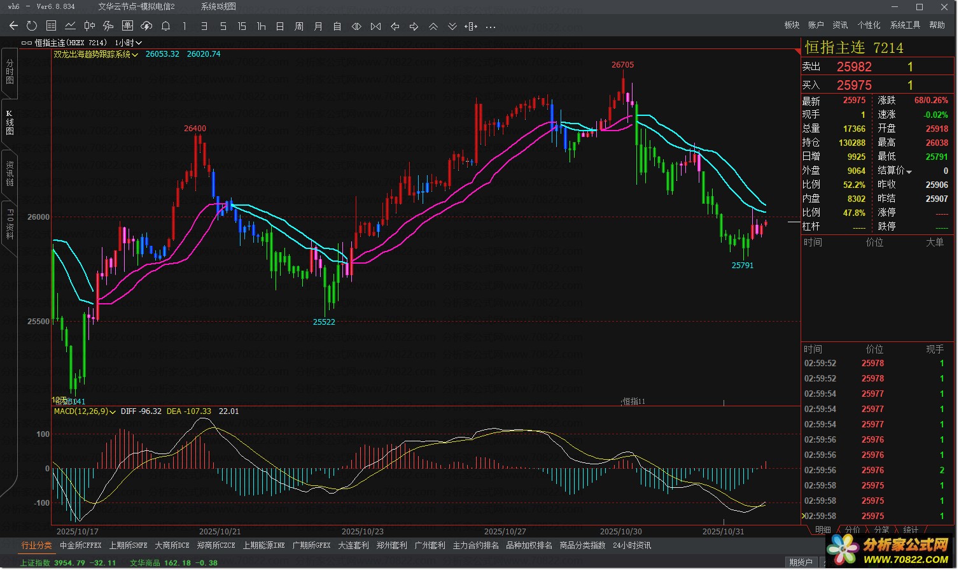
Task: Toggle the 15-minute period button
Action: (242, 26)
